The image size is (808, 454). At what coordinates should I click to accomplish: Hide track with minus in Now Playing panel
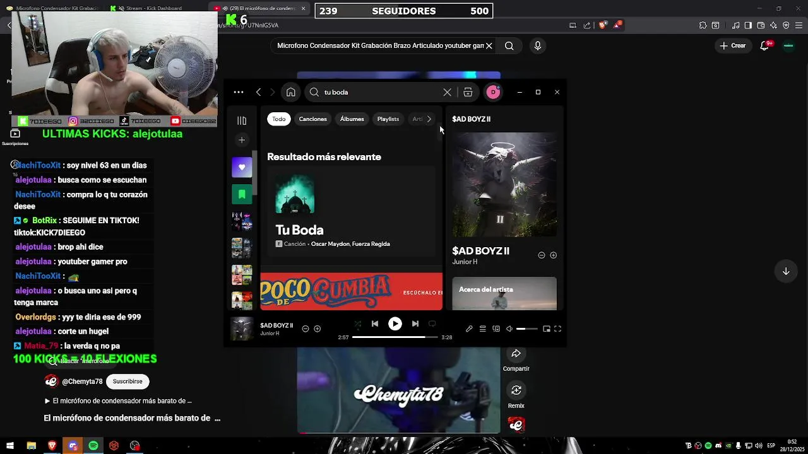pos(541,255)
